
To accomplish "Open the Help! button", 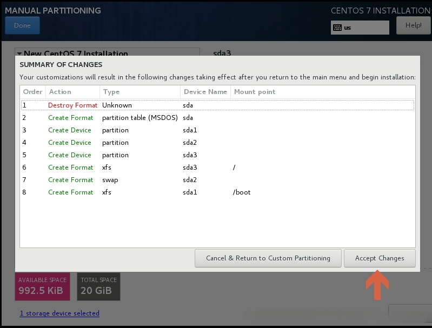I will tap(413, 25).
